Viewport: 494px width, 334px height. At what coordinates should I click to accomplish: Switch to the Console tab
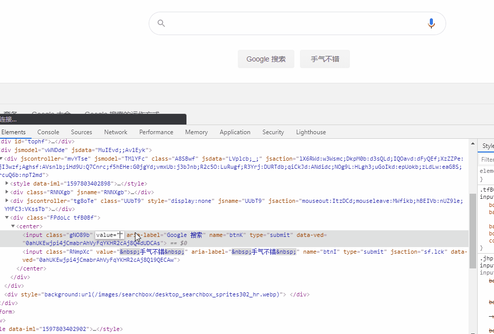coord(48,132)
